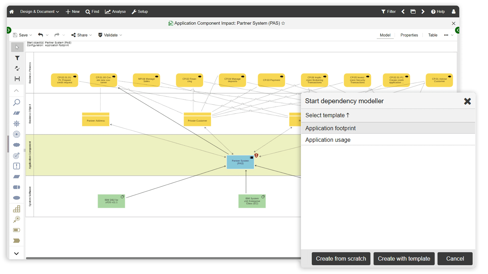488x274 pixels.
Task: Expand the left side panel green arrow
Action: (9, 30)
